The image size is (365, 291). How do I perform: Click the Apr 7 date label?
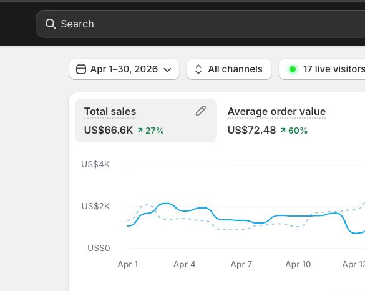coord(241,264)
